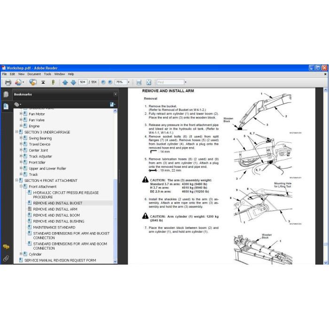This screenshot has height=329, width=329.
Task: Click document scrollbar up arrow
Action: pos(325,90)
